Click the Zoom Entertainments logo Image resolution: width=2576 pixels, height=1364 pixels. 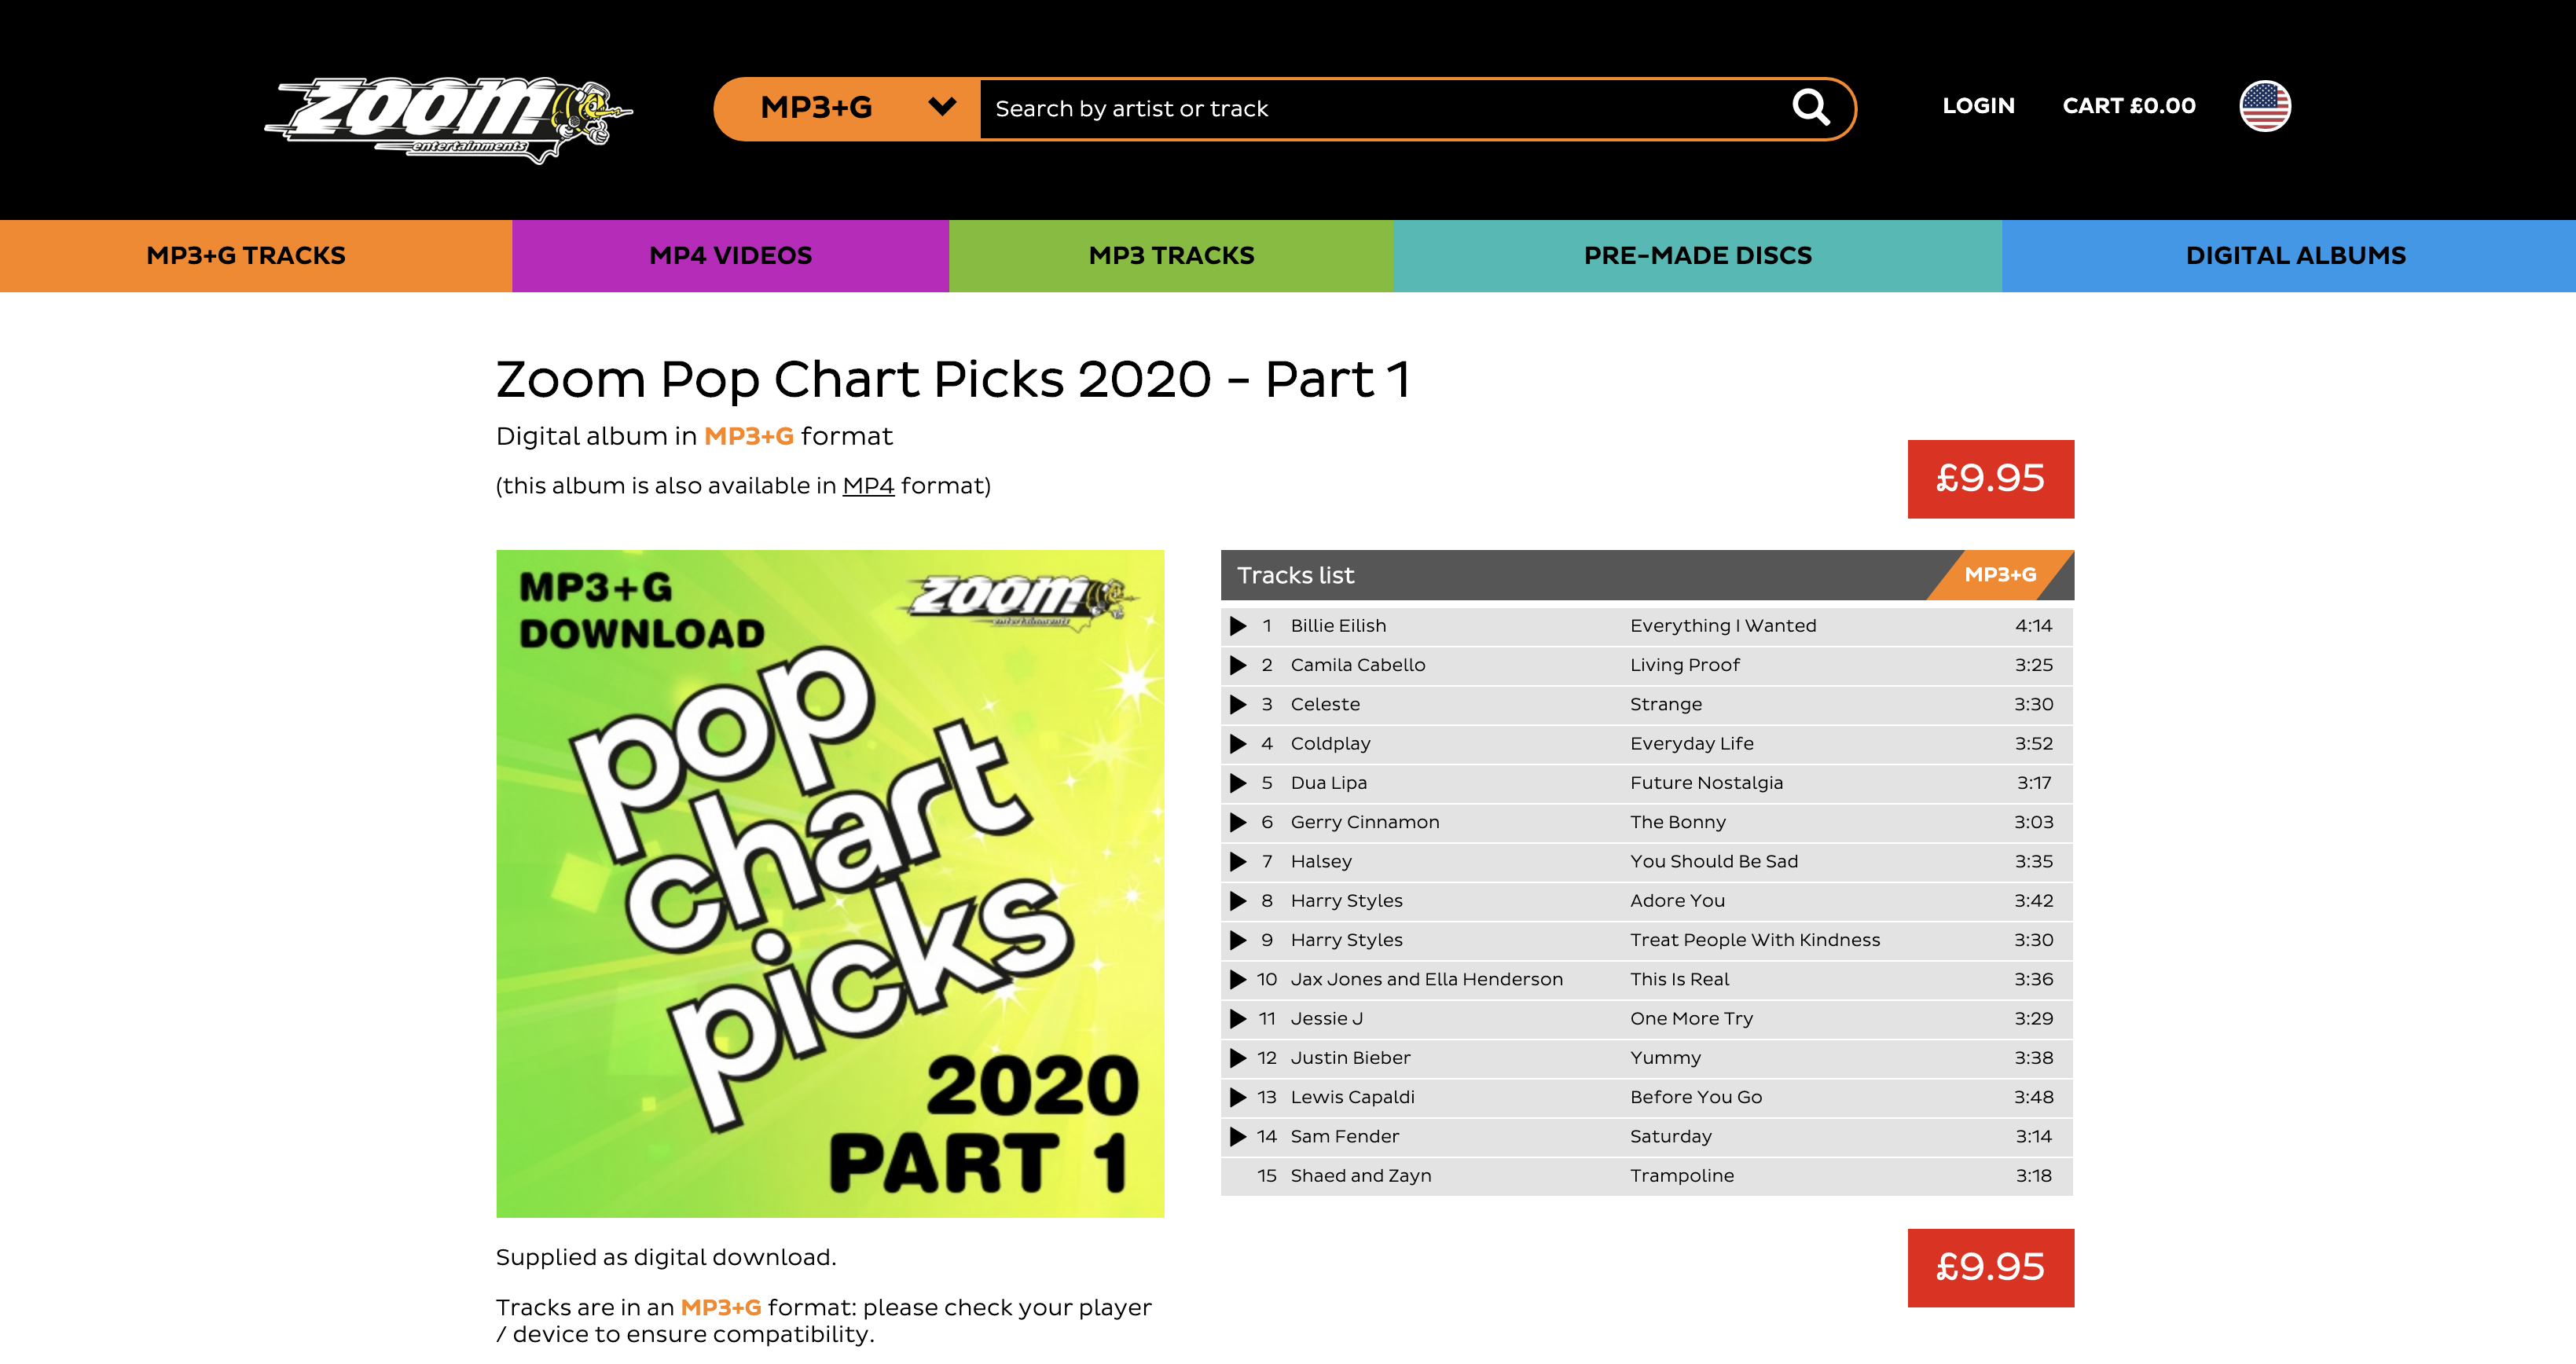pyautogui.click(x=447, y=119)
